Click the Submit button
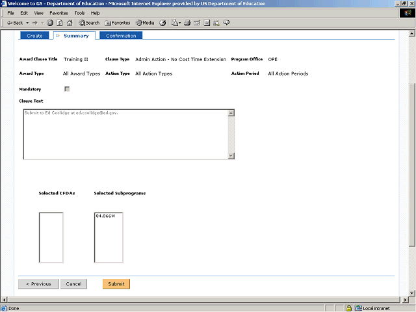 tap(116, 284)
